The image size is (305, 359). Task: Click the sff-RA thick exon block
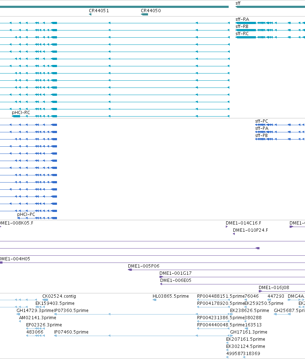tap(246, 23)
